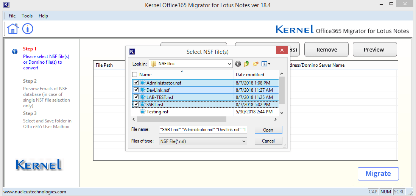
Task: Open the Help menu
Action: [x=43, y=16]
